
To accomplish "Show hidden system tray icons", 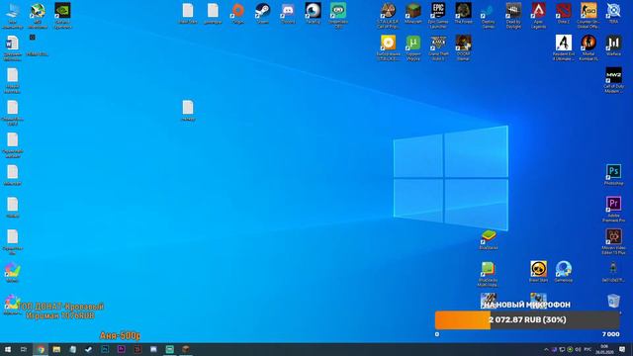I will pyautogui.click(x=546, y=349).
